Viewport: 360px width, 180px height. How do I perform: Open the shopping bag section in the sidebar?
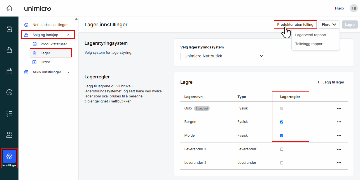[x=9, y=50]
